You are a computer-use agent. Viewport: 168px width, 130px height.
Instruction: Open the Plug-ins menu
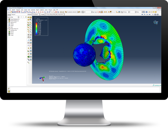50,10
